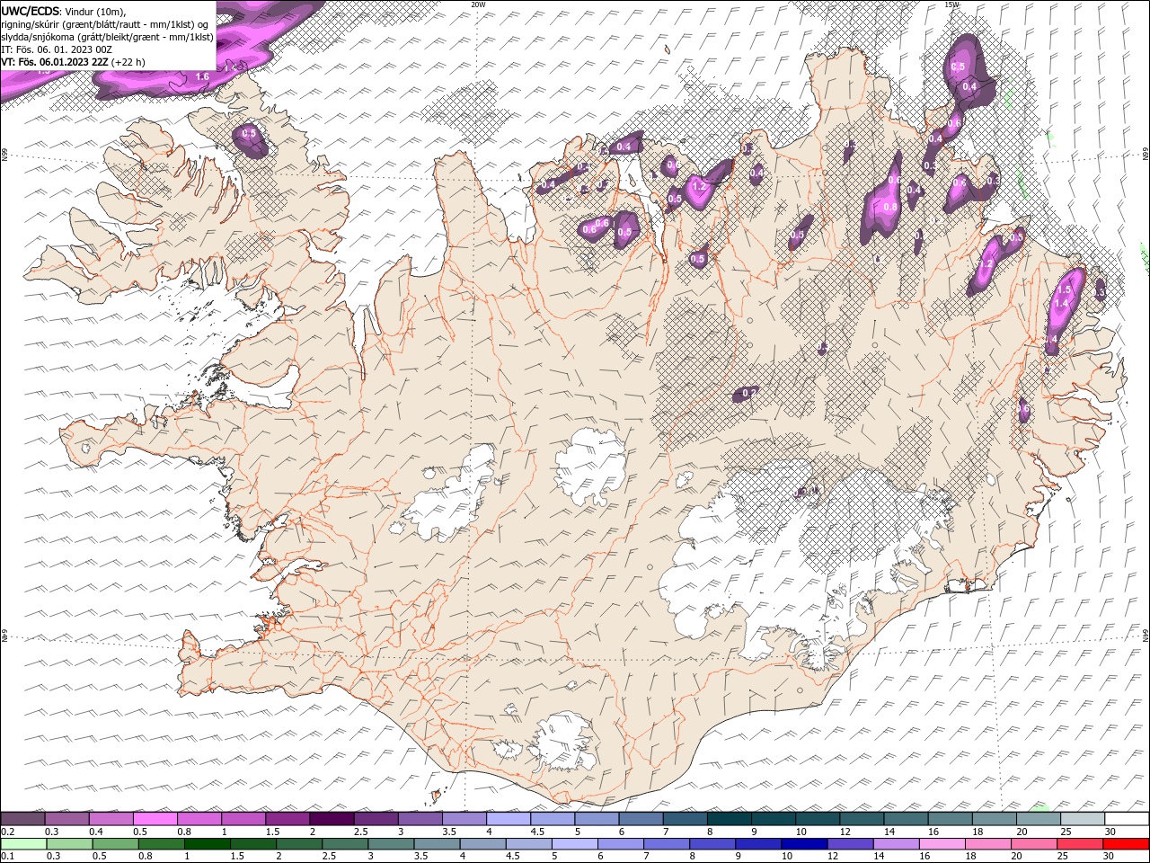Click the Langjökull glacier white area
The image size is (1150, 863).
449,496
